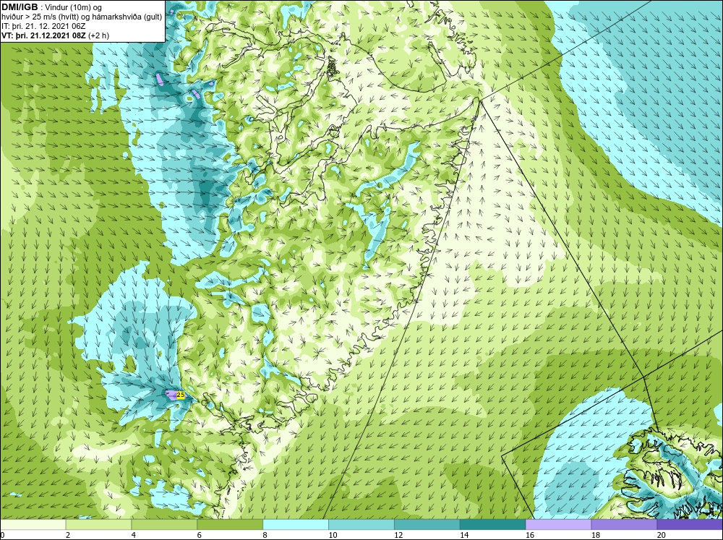Viewport: 723px width, 540px height.
Task: Click the 12–14 m/s darker teal legend swatch
Action: 427,524
